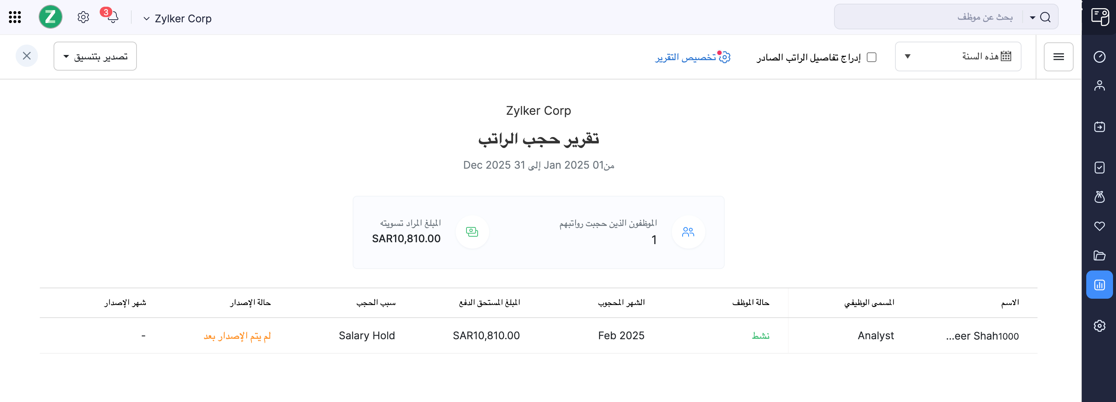Expand the 'هذه السنة' date range dropdown

958,57
